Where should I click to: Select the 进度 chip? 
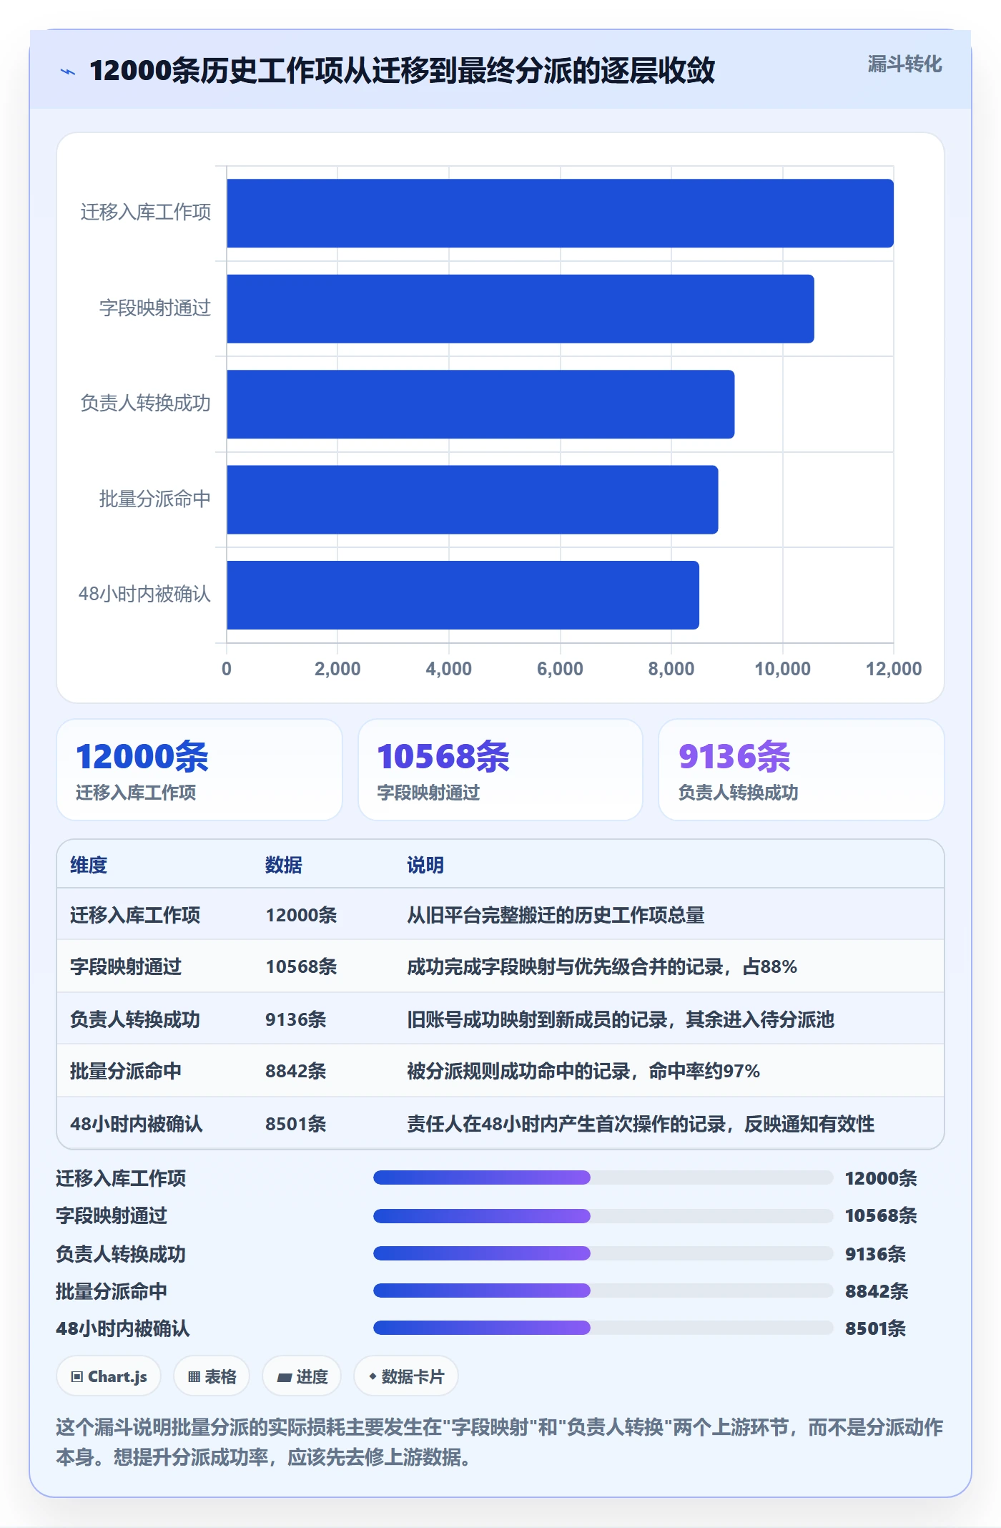[x=302, y=1376]
